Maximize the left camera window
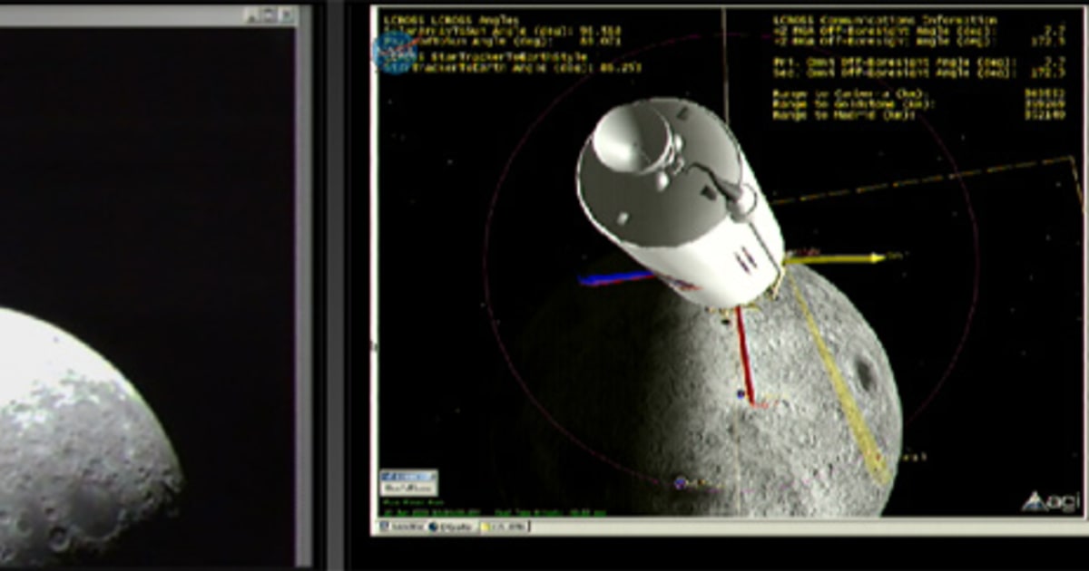1089x571 pixels. (x=270, y=15)
